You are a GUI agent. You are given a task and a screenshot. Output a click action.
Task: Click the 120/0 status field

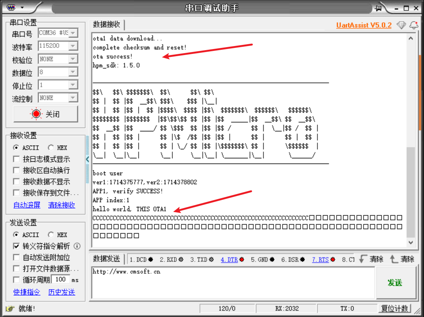[227, 308]
